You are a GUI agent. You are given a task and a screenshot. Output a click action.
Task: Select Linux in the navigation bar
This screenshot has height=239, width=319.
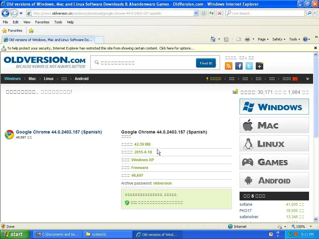click(49, 79)
